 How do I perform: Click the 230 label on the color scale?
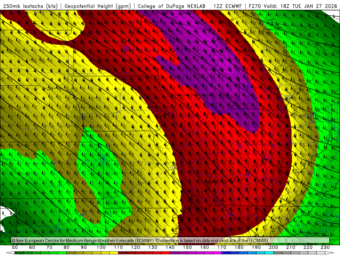(325, 247)
